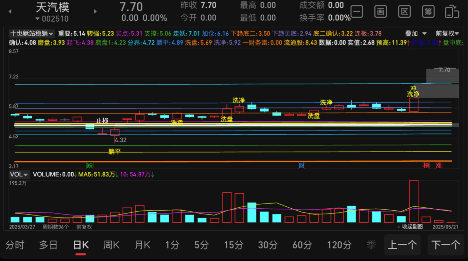This screenshot has width=468, height=261.
Task: Switch to 60分 chart tab
Action: (302, 245)
